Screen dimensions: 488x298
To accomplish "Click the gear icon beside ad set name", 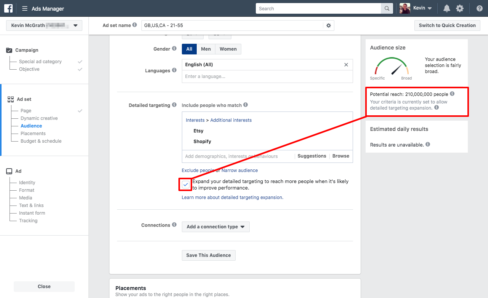I will pos(329,25).
